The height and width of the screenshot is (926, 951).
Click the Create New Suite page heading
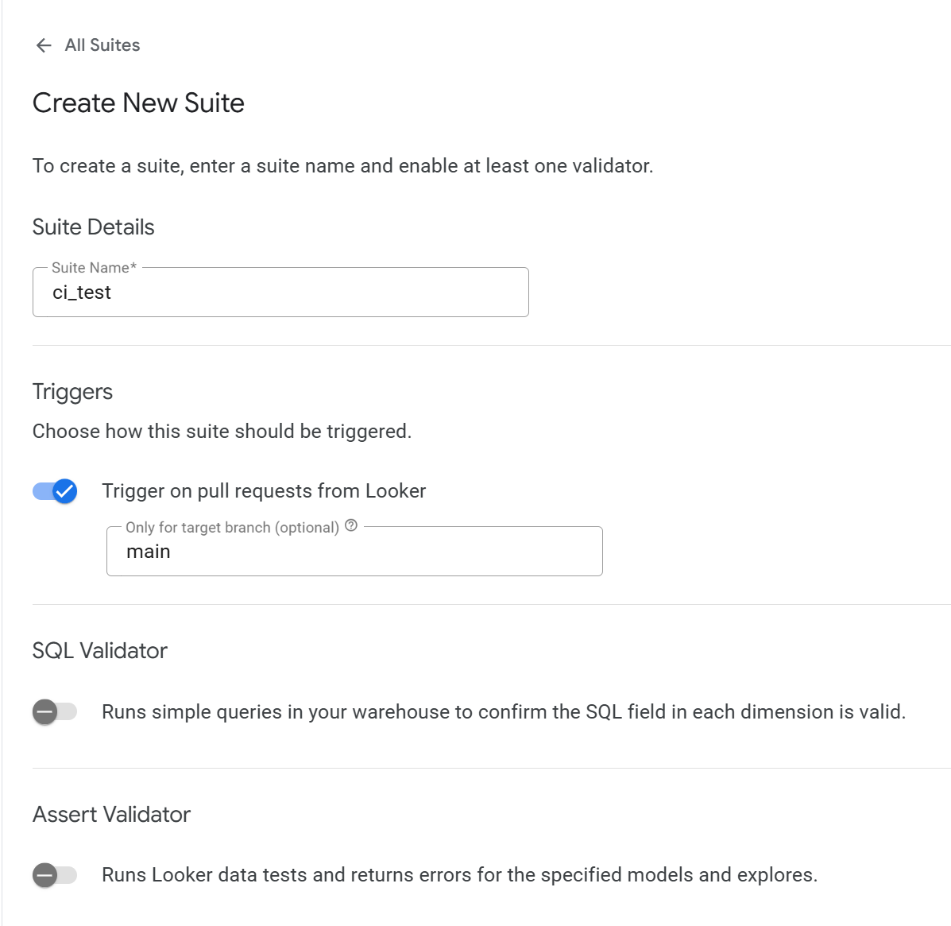click(x=138, y=103)
